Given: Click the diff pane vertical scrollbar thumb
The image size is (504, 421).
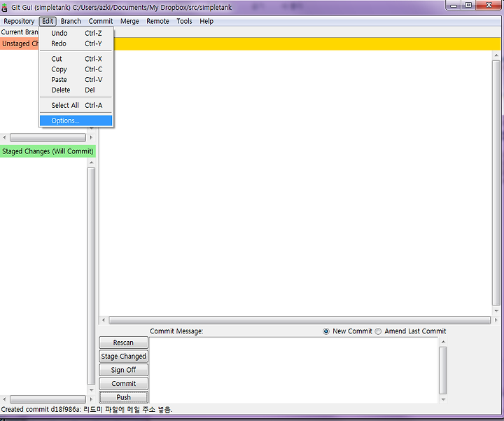Looking at the screenshot, I should coord(496,183).
